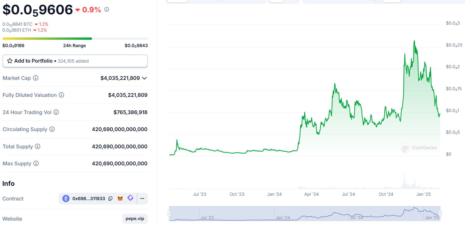Click the info icon beside the 0.9% price change
This screenshot has width=465, height=225.
tap(107, 9)
